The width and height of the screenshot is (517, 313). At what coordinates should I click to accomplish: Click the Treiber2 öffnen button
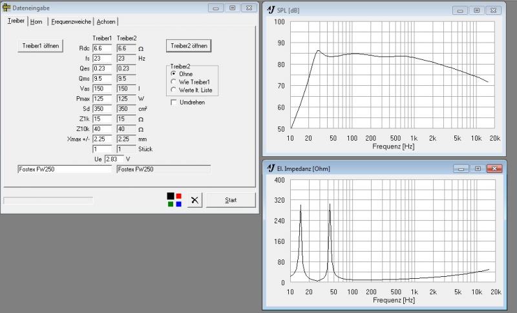click(x=189, y=45)
